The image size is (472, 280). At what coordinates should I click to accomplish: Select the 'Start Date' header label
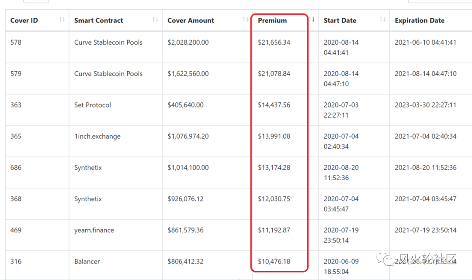tap(340, 21)
